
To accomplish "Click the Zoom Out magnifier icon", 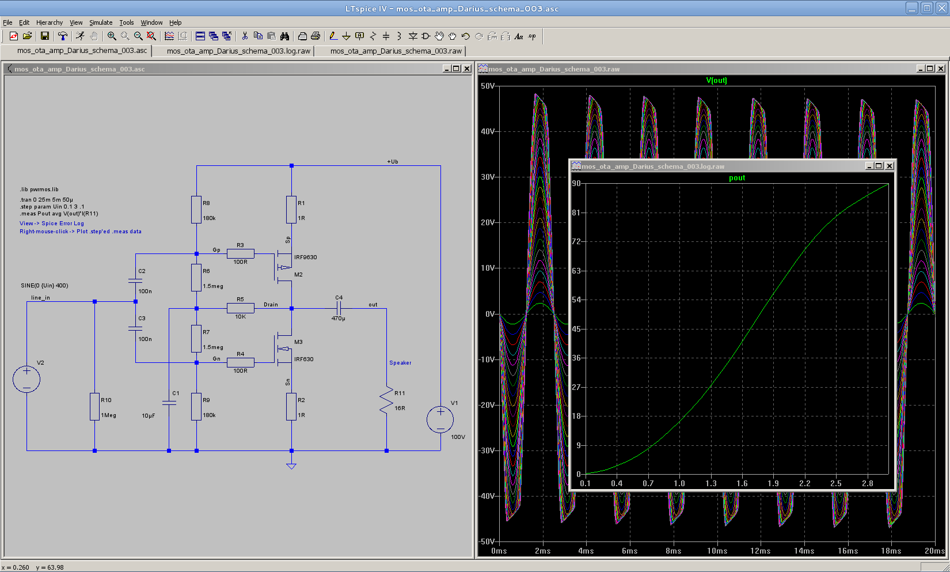I will pyautogui.click(x=138, y=36).
